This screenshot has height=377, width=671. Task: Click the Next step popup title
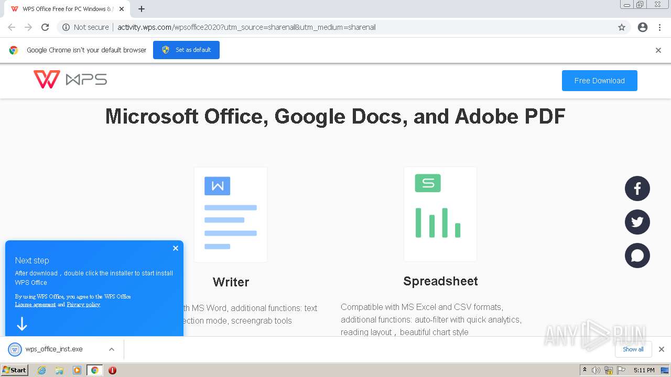pyautogui.click(x=32, y=260)
